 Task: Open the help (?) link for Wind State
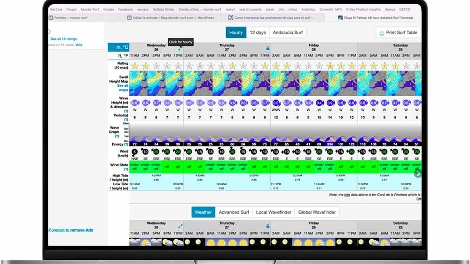(126, 169)
